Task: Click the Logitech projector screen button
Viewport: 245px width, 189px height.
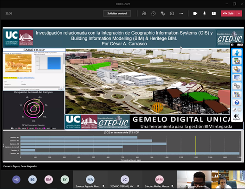Action: (x=237, y=78)
